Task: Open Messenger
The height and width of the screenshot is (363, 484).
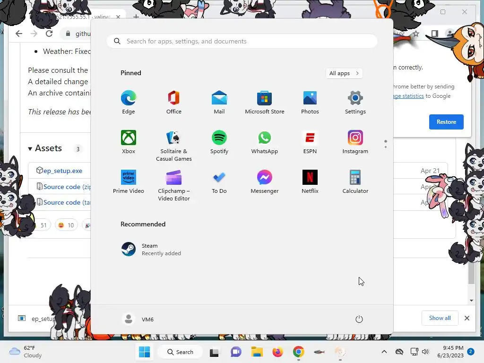Action: tap(265, 182)
